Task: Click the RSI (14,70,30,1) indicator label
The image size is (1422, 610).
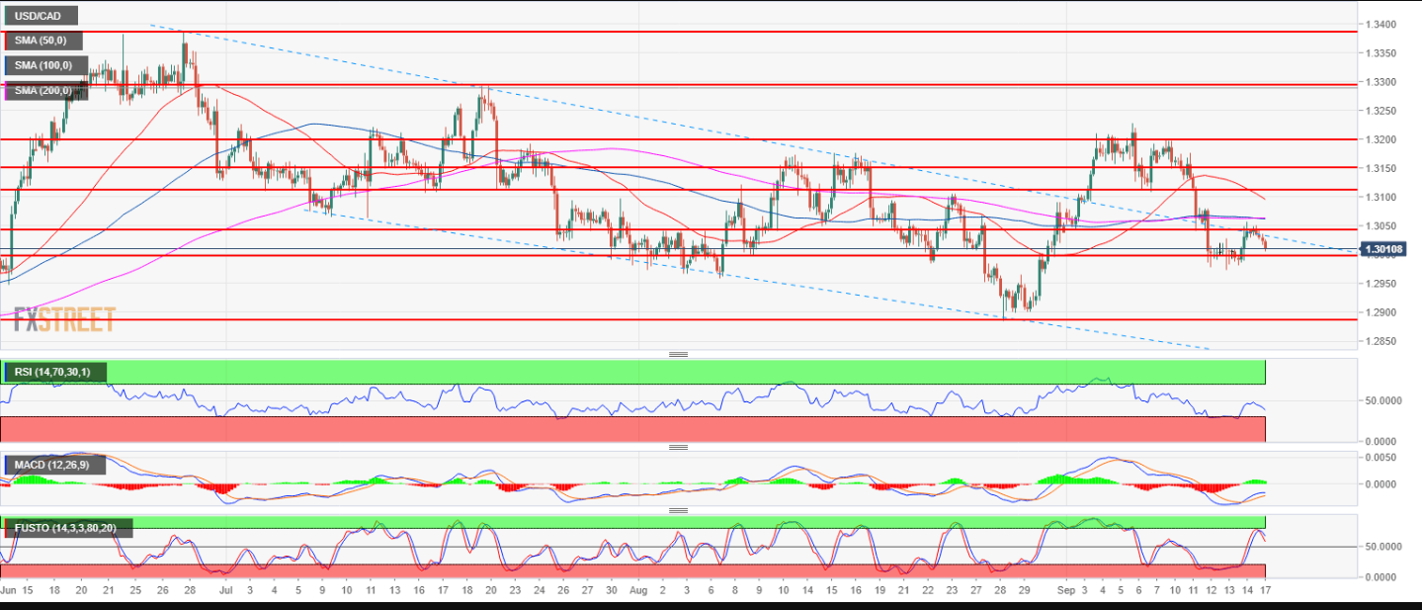Action: [56, 372]
